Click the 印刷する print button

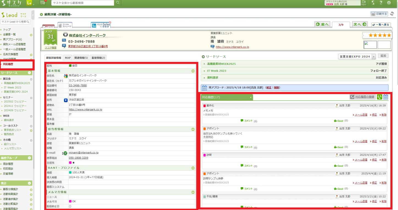pos(379,14)
